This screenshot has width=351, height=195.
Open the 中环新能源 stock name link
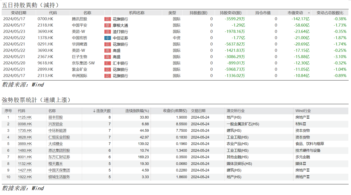pyautogui.click(x=57, y=131)
